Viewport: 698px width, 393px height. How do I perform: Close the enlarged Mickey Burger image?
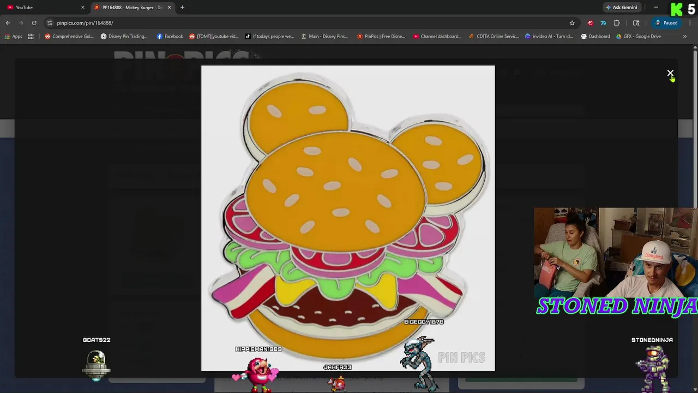(670, 73)
